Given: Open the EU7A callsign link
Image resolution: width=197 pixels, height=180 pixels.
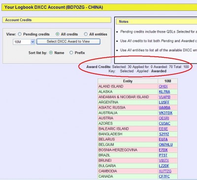Looking at the screenshot, I should 163,140.
